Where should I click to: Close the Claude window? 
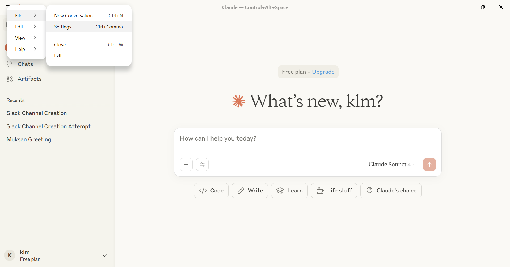[x=501, y=7]
